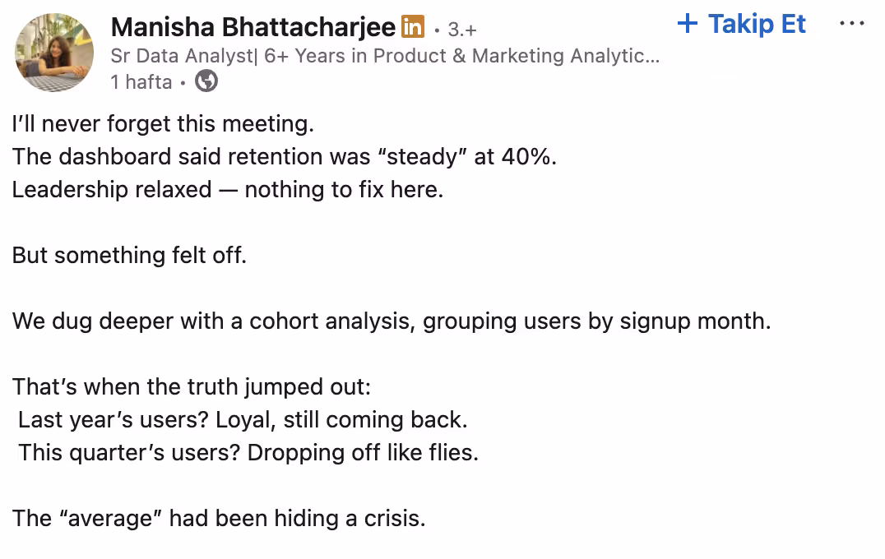Screen dimensions: 885x559
Task: Click the globe post-visibility icon
Action: (x=205, y=82)
